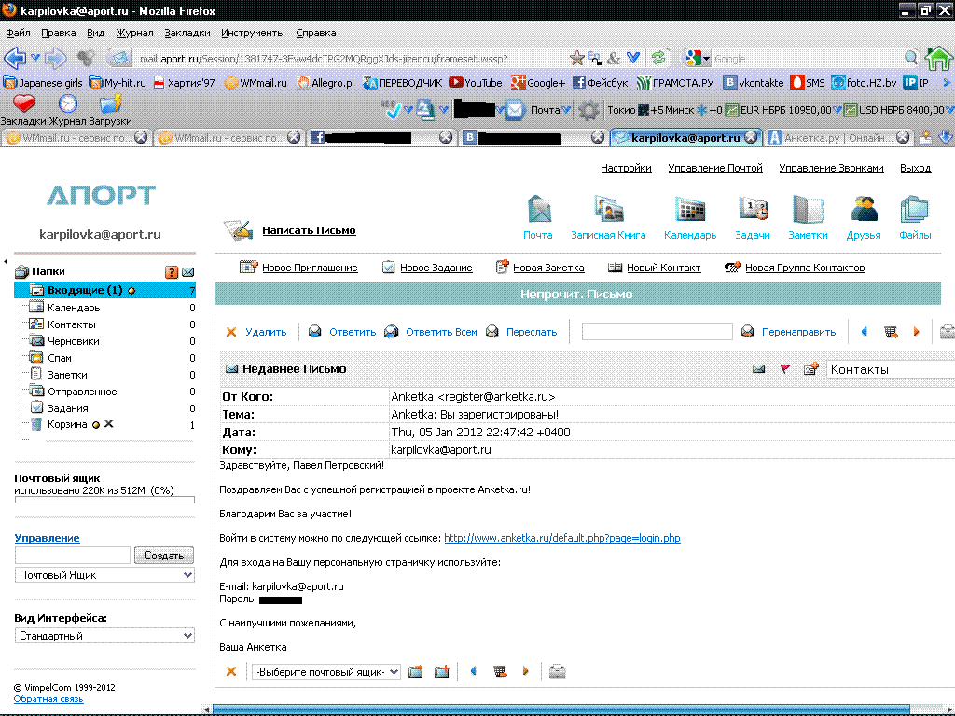The height and width of the screenshot is (716, 955).
Task: Click the forward-to address input field
Action: (x=657, y=332)
